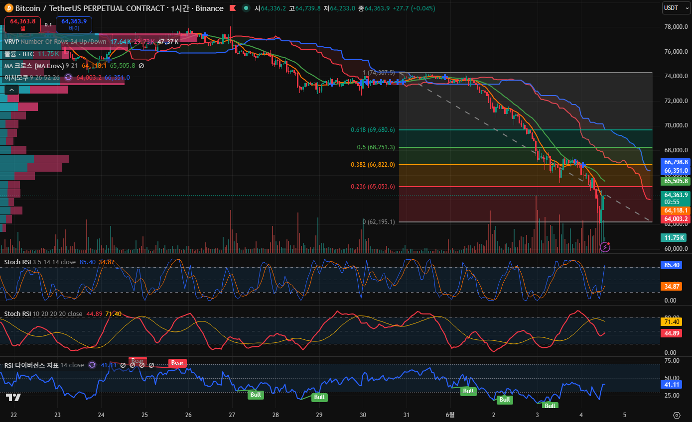Click the red Bear divergence label
The height and width of the screenshot is (422, 692).
click(178, 363)
